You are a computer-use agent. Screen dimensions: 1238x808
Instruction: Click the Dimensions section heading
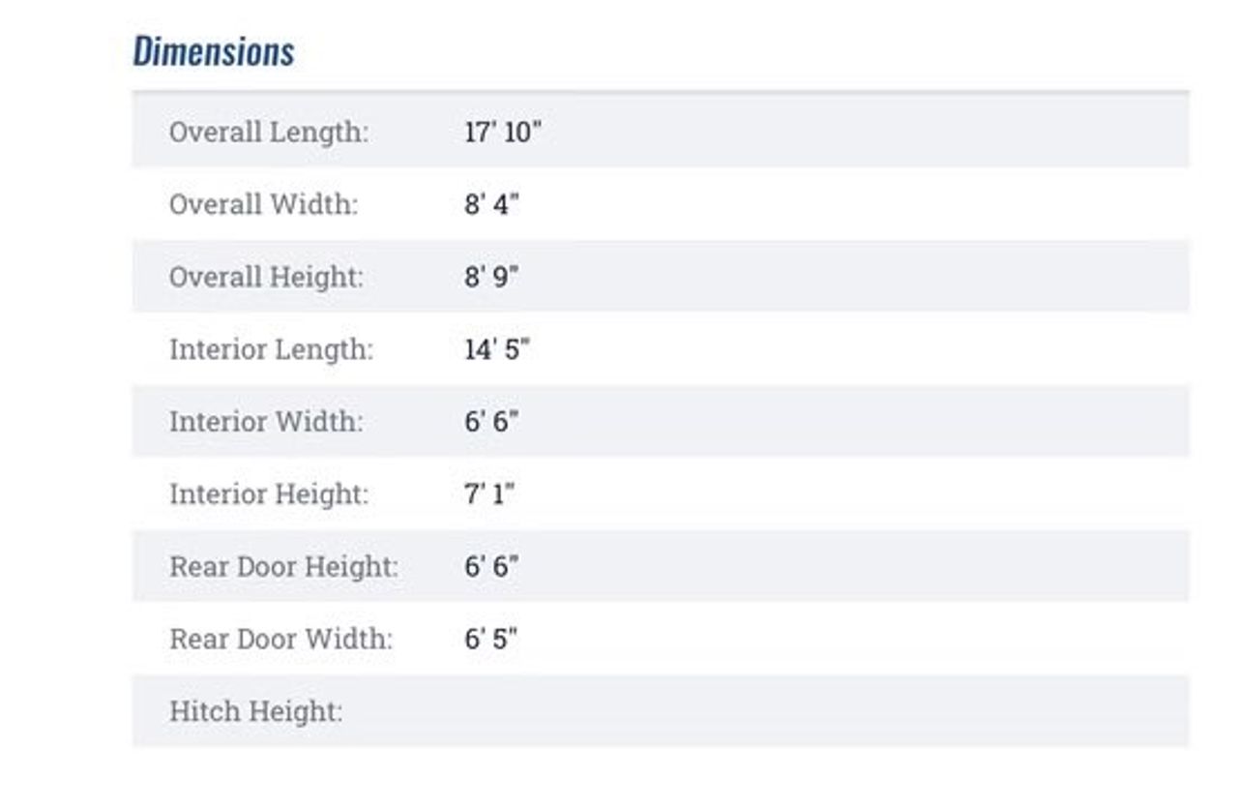214,51
